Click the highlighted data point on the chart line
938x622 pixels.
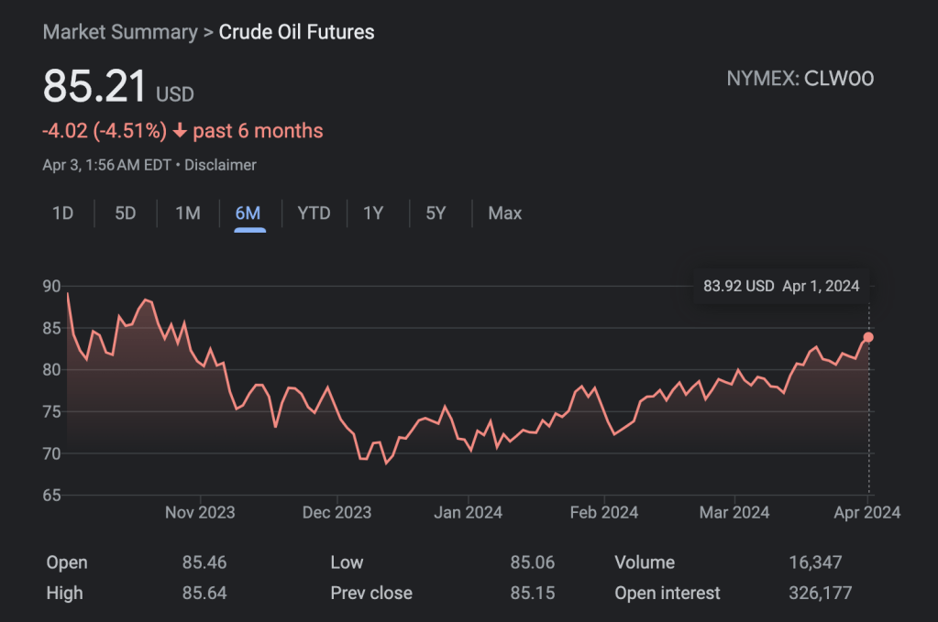pyautogui.click(x=868, y=337)
